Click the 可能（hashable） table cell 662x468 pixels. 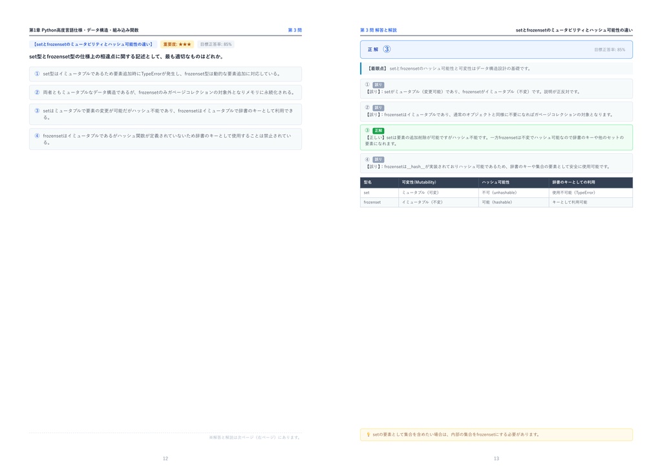coord(513,202)
